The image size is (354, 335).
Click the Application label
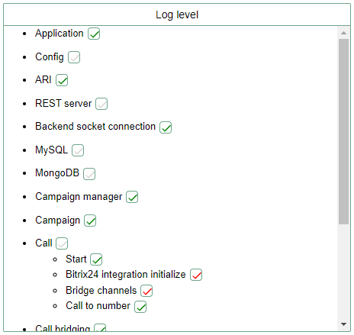tap(60, 34)
